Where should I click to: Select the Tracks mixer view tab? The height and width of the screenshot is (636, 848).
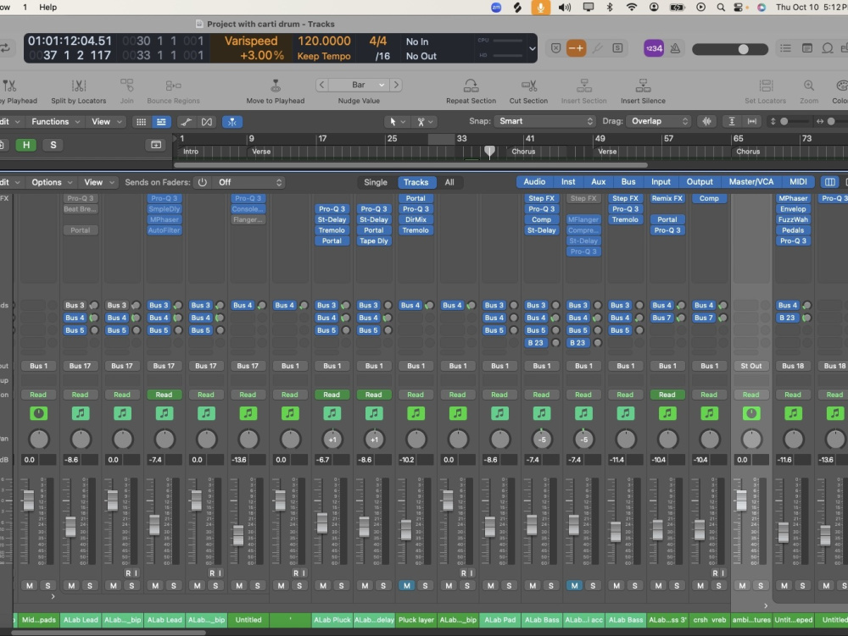pos(416,182)
